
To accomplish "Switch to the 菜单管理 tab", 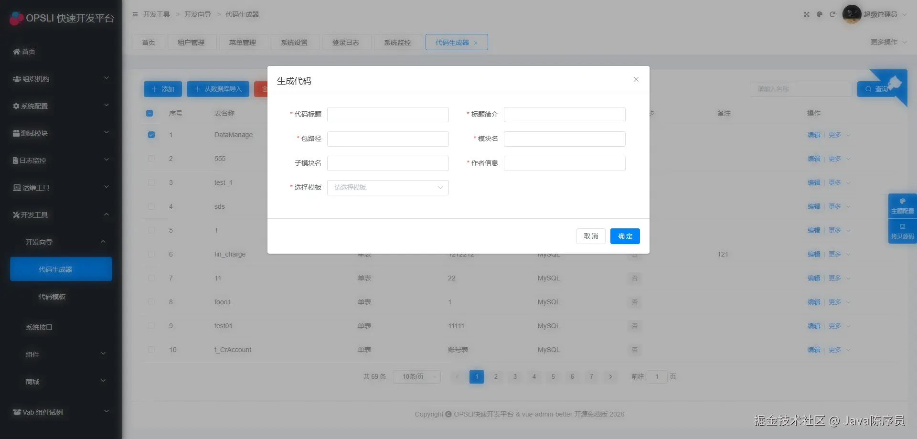I will pyautogui.click(x=243, y=43).
